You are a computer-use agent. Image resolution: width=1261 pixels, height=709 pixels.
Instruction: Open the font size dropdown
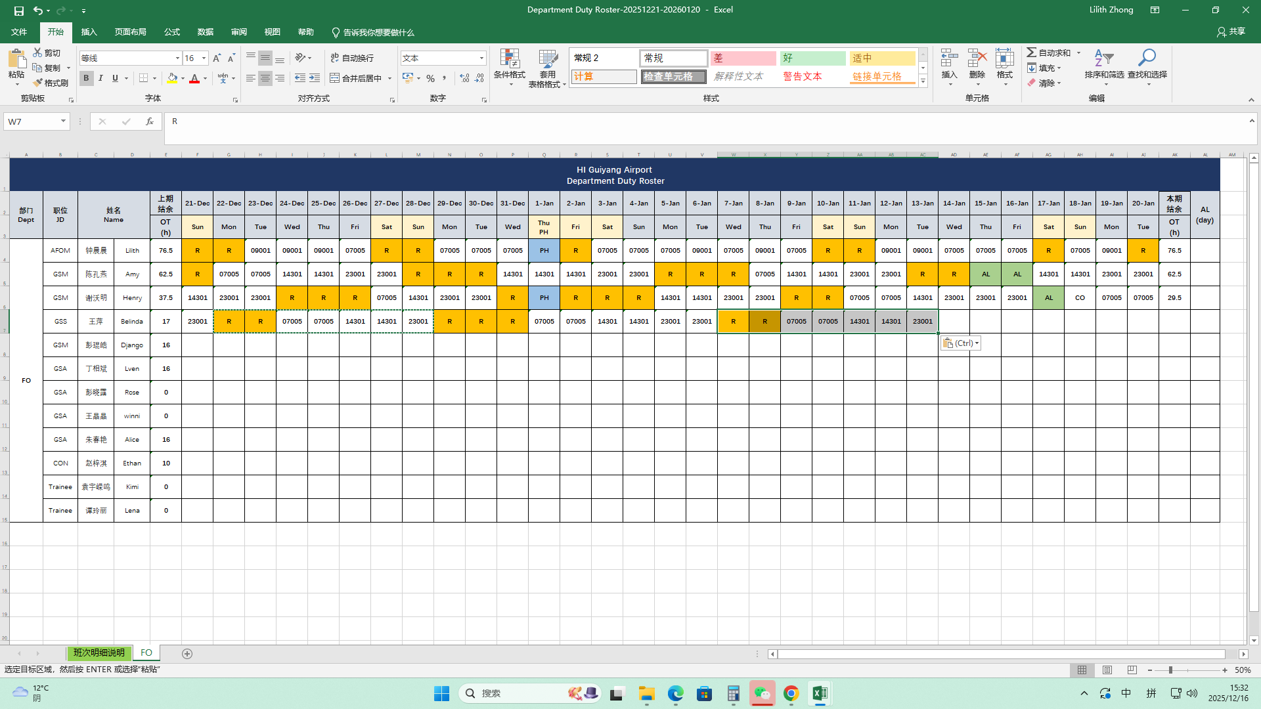point(204,58)
